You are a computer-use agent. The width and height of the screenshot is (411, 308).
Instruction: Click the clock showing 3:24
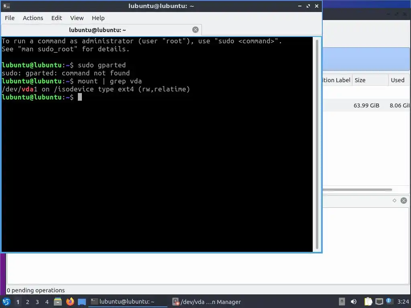(x=403, y=302)
